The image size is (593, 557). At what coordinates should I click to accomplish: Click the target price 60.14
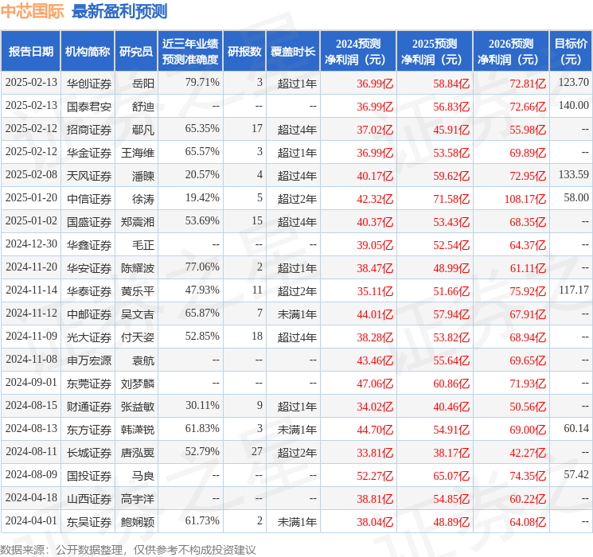576,428
